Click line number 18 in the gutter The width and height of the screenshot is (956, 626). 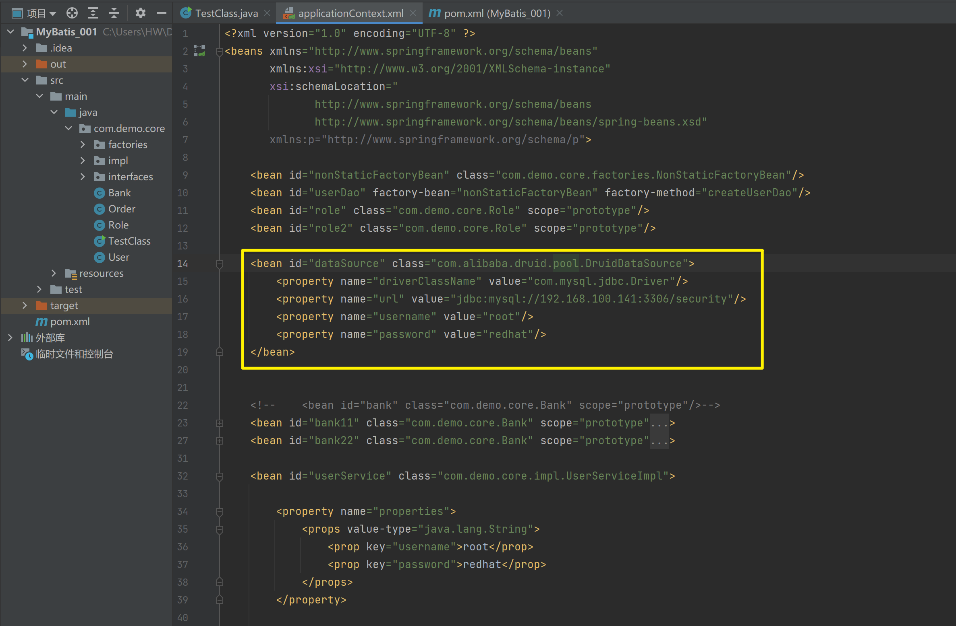[x=182, y=334]
